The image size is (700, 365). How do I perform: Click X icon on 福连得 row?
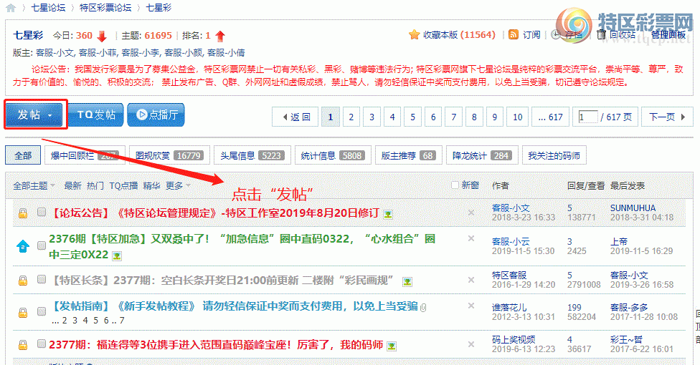click(x=471, y=344)
